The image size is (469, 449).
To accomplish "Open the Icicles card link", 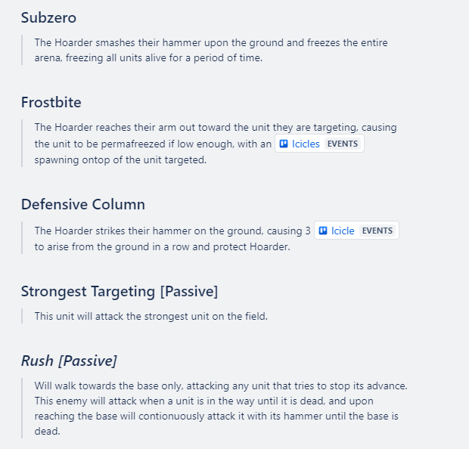I will 306,144.
